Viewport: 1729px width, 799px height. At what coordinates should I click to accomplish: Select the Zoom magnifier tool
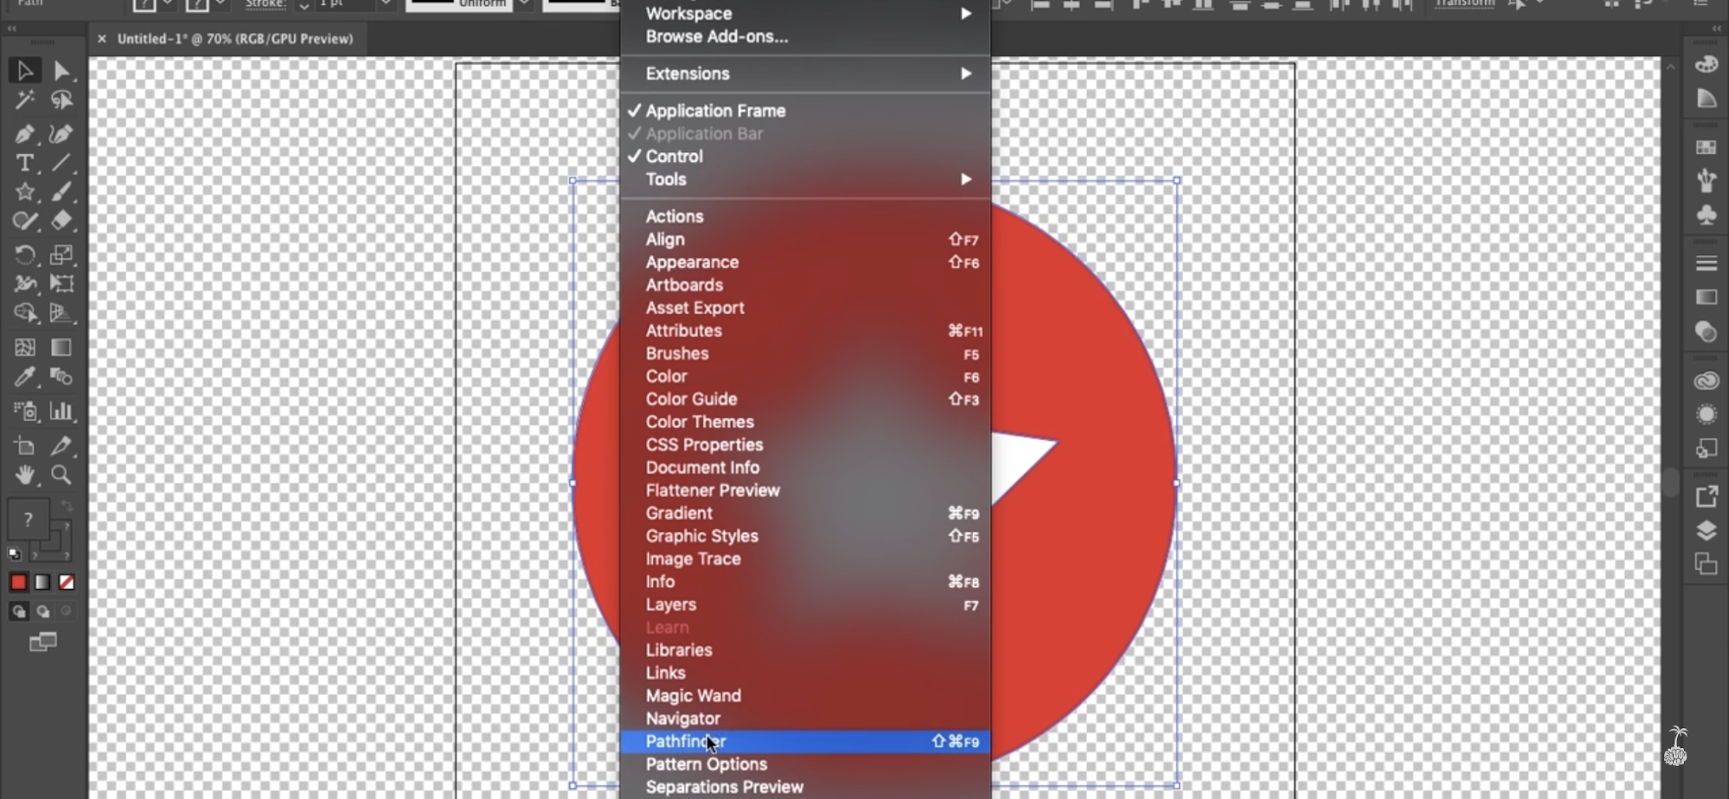tap(61, 475)
